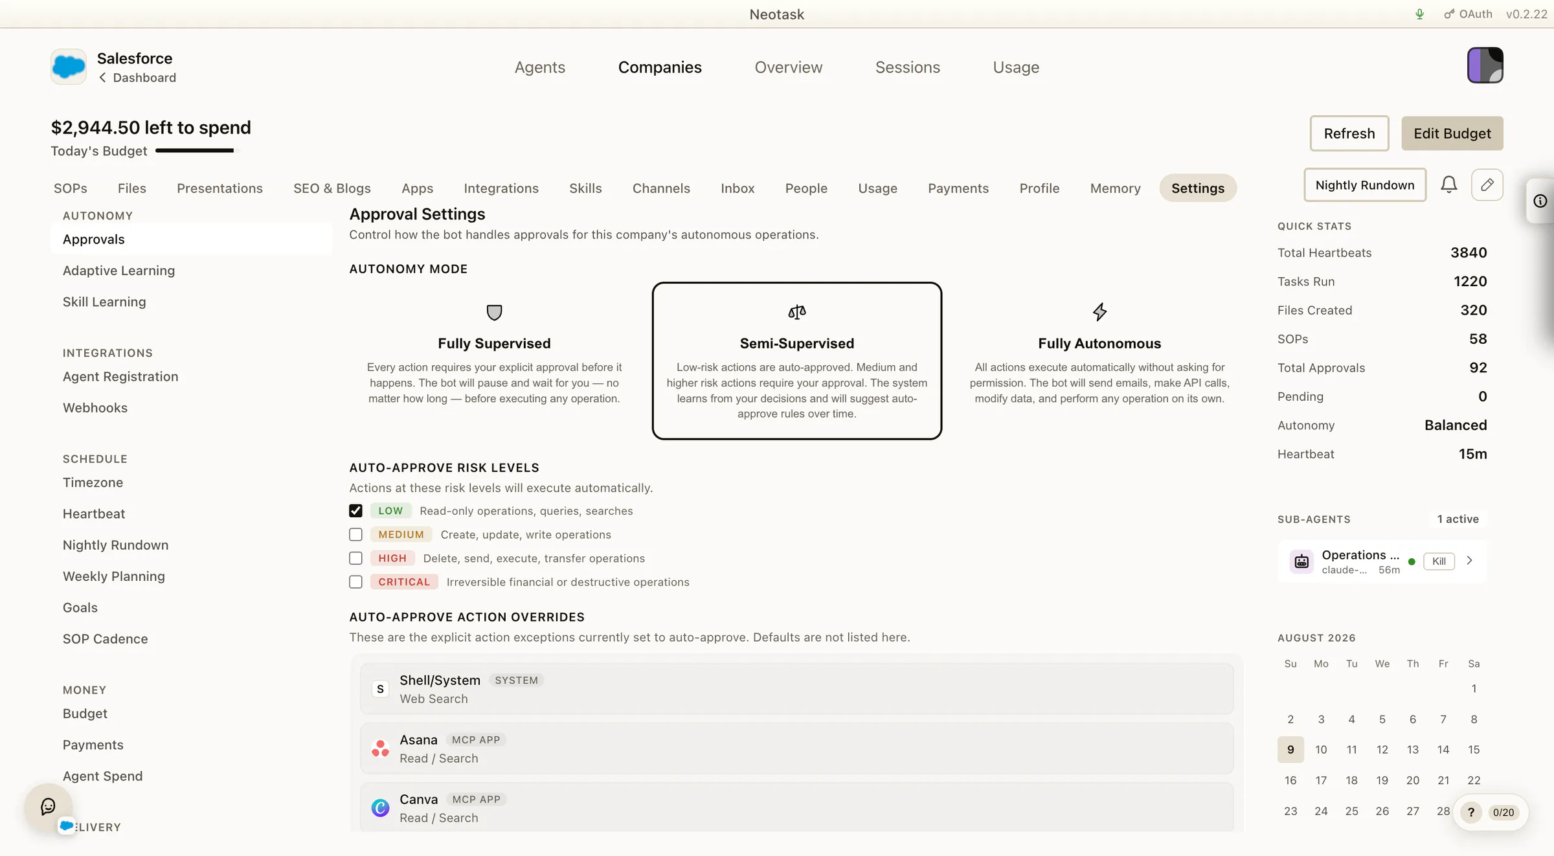The image size is (1554, 856).
Task: Open the Memory tab
Action: [x=1115, y=188]
